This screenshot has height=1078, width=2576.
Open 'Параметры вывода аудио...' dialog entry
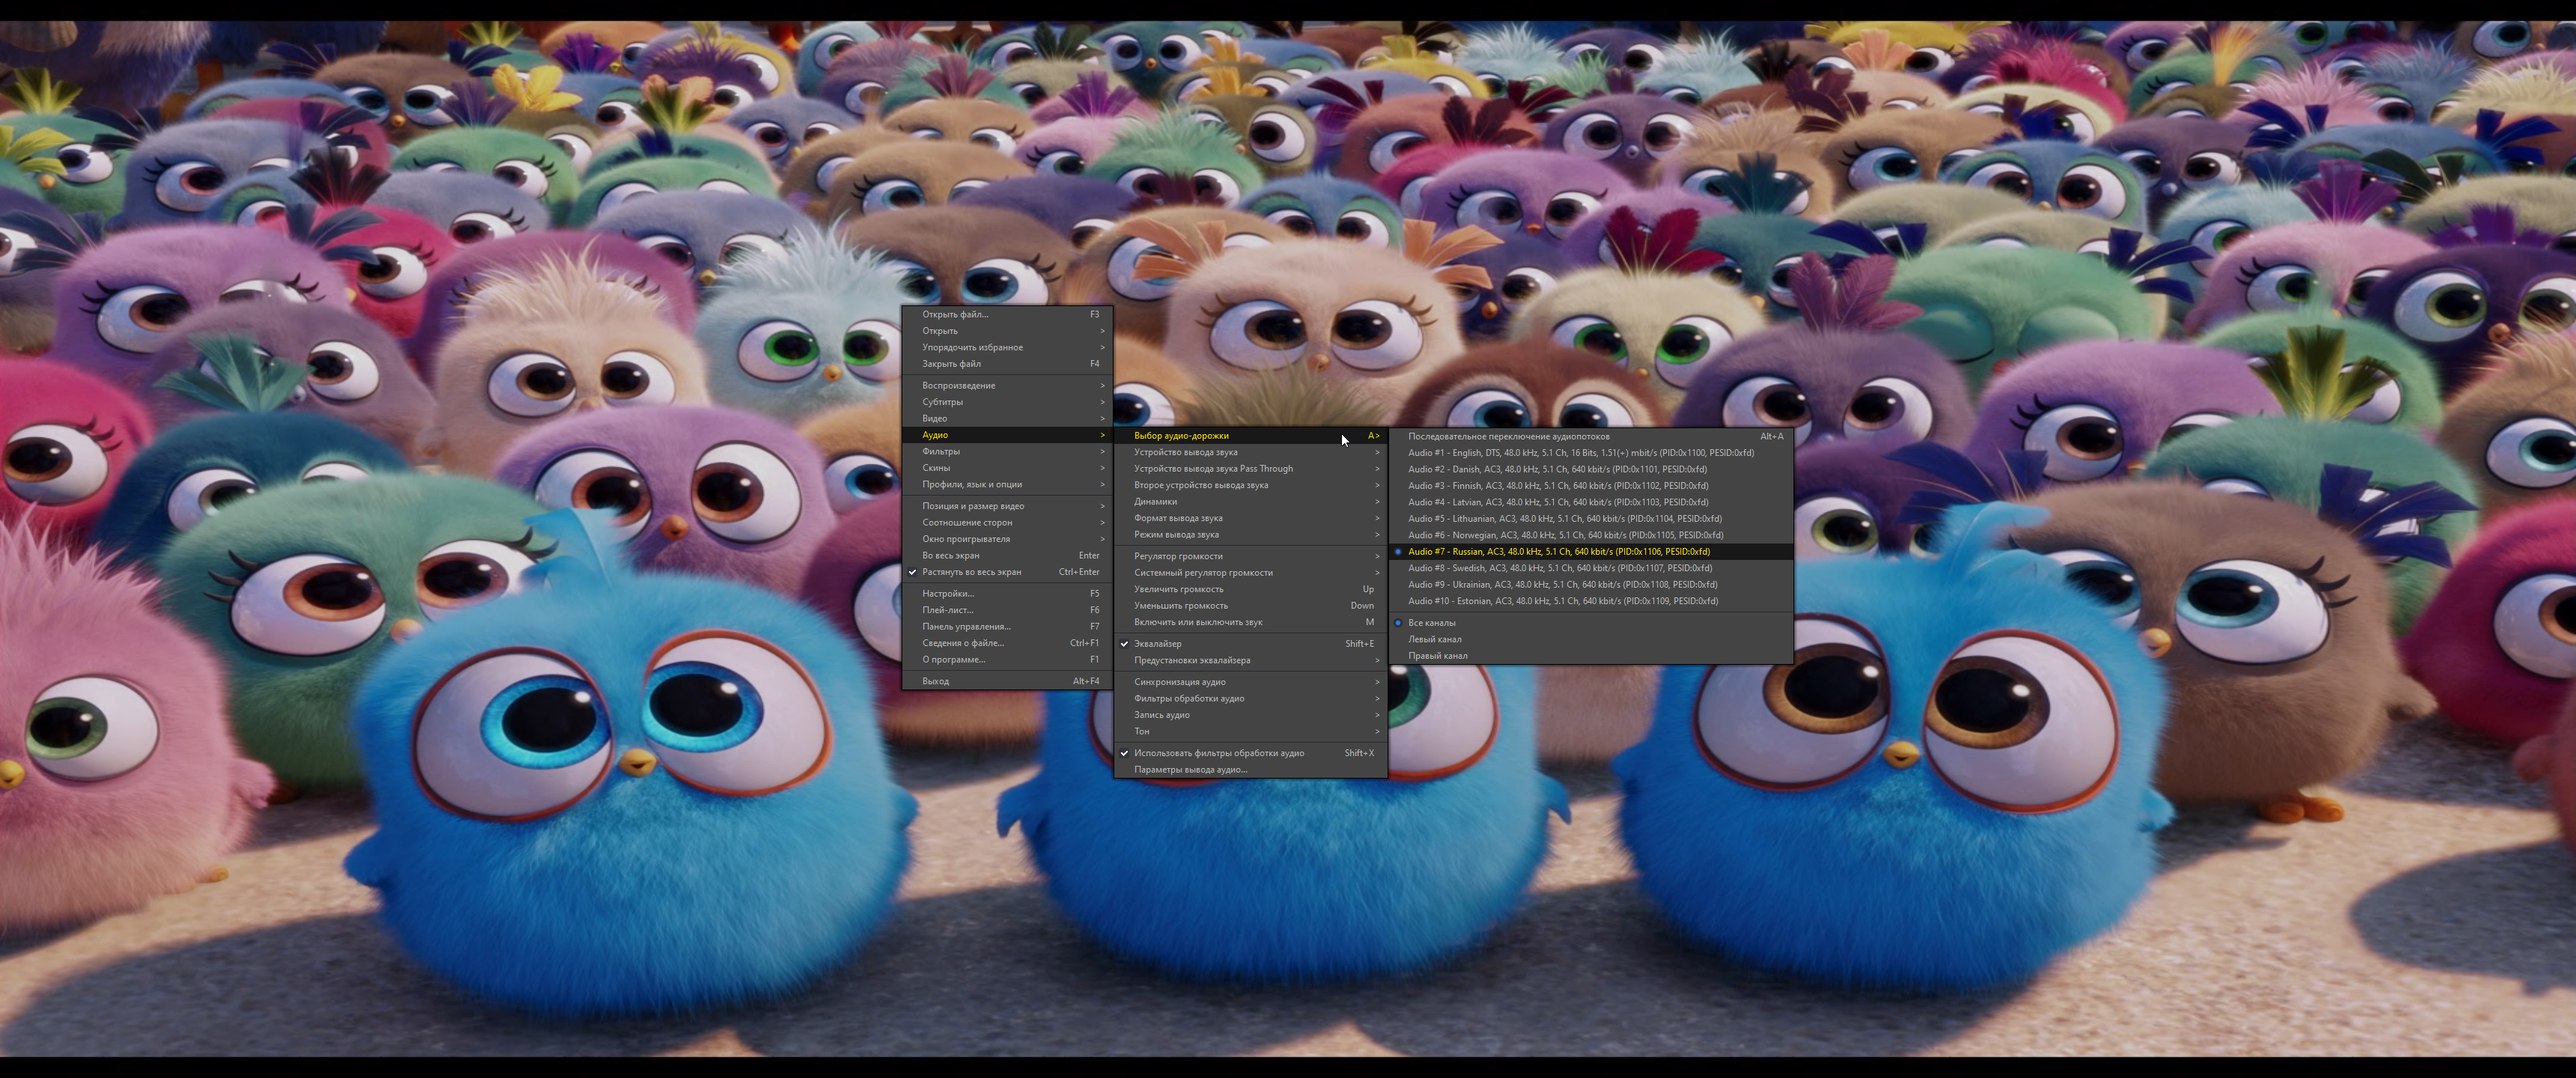(x=1251, y=769)
